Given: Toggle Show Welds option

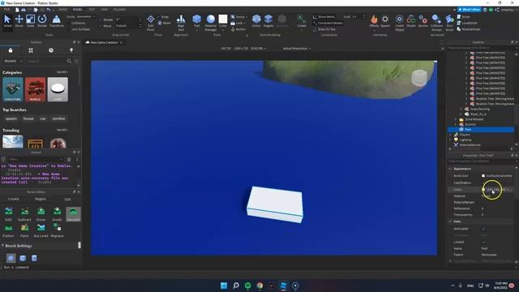Looking at the screenshot, I should [x=324, y=16].
